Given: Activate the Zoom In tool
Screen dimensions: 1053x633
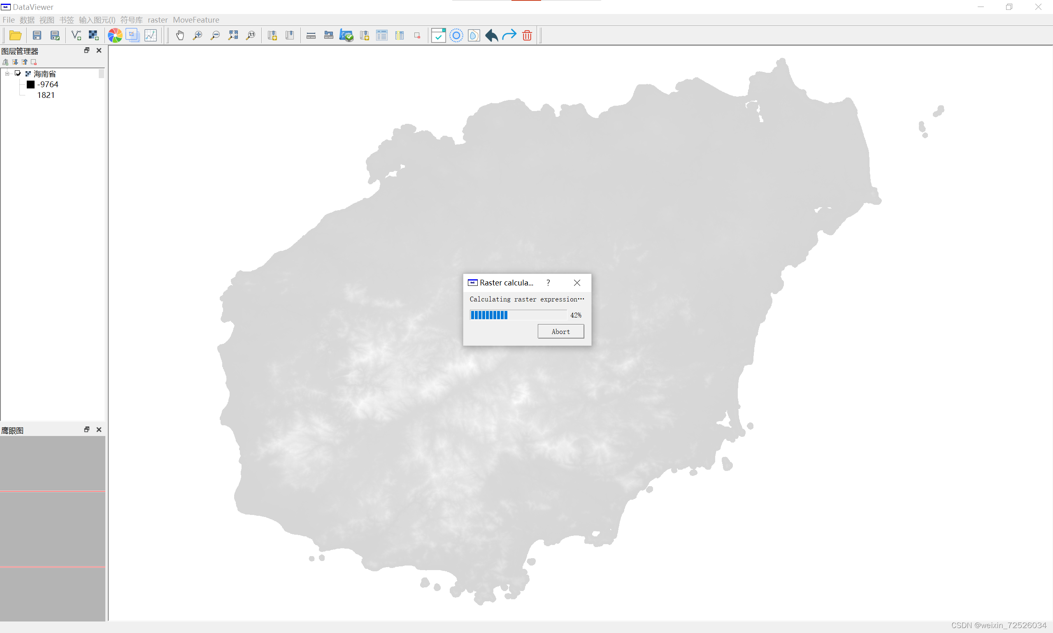Looking at the screenshot, I should click(198, 35).
